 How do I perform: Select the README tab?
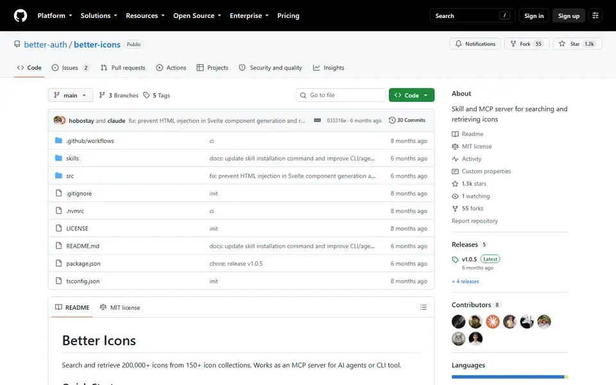point(73,307)
